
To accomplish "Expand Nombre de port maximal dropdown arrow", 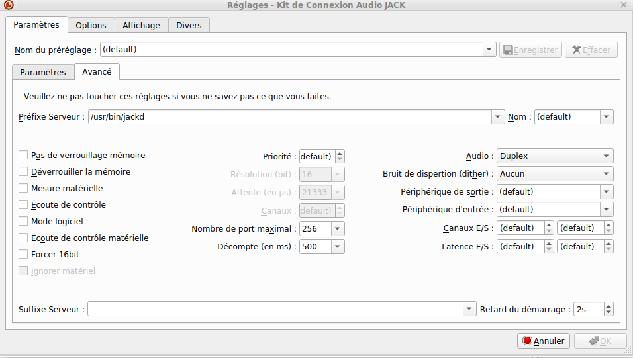I will [x=337, y=229].
